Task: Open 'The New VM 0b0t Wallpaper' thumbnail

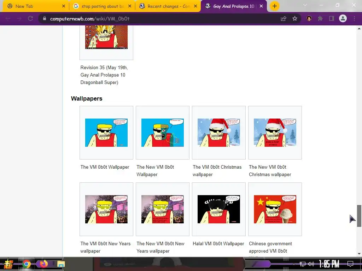Action: [x=163, y=133]
